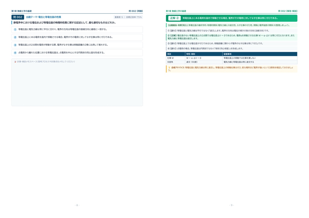Click the 問 002【問題】 page header
Screen dimensions: 309x218
(x=136, y=11)
